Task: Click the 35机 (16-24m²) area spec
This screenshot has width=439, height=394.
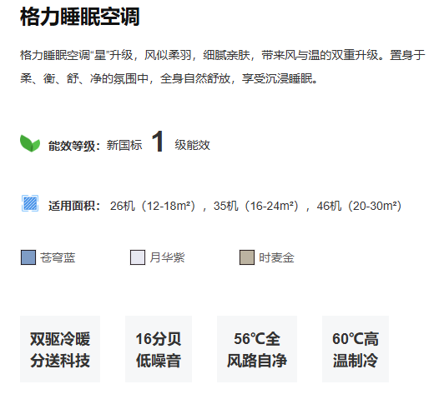Action: tap(256, 206)
